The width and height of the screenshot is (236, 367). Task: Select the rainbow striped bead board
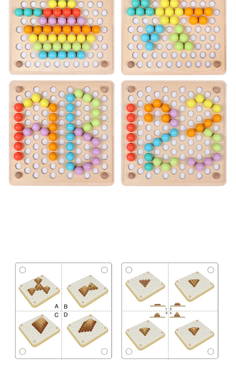coord(62,37)
